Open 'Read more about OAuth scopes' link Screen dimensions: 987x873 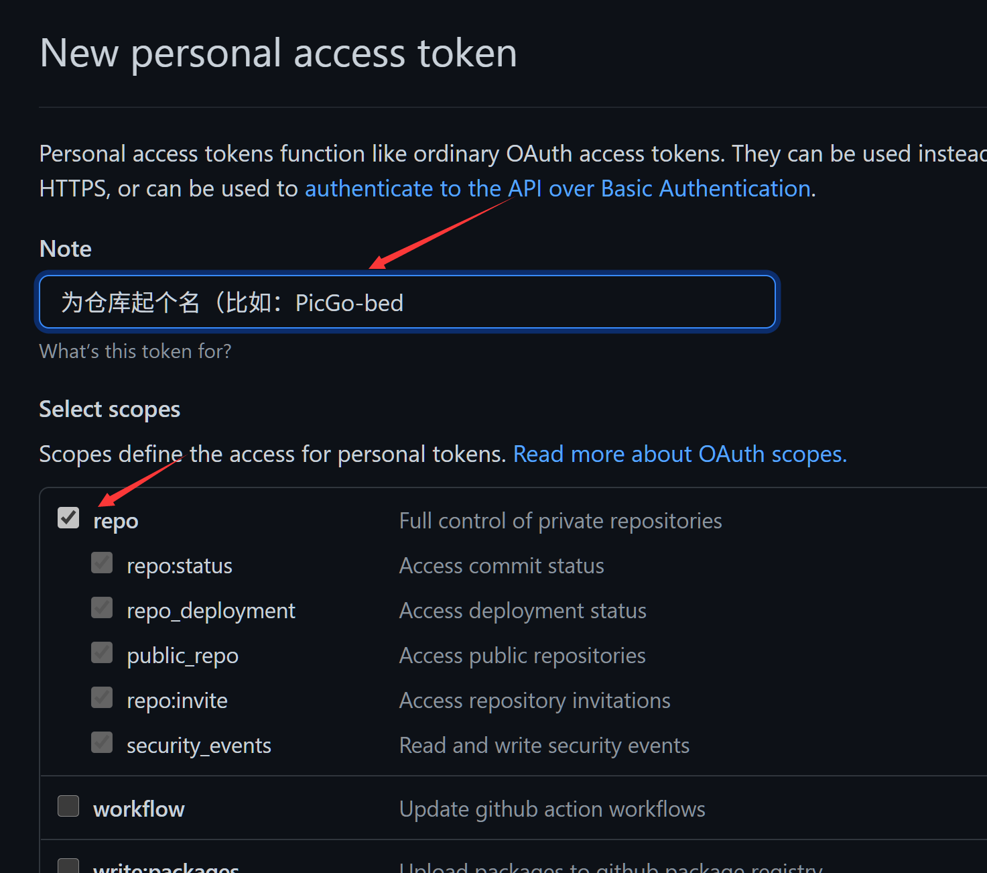coord(679,455)
